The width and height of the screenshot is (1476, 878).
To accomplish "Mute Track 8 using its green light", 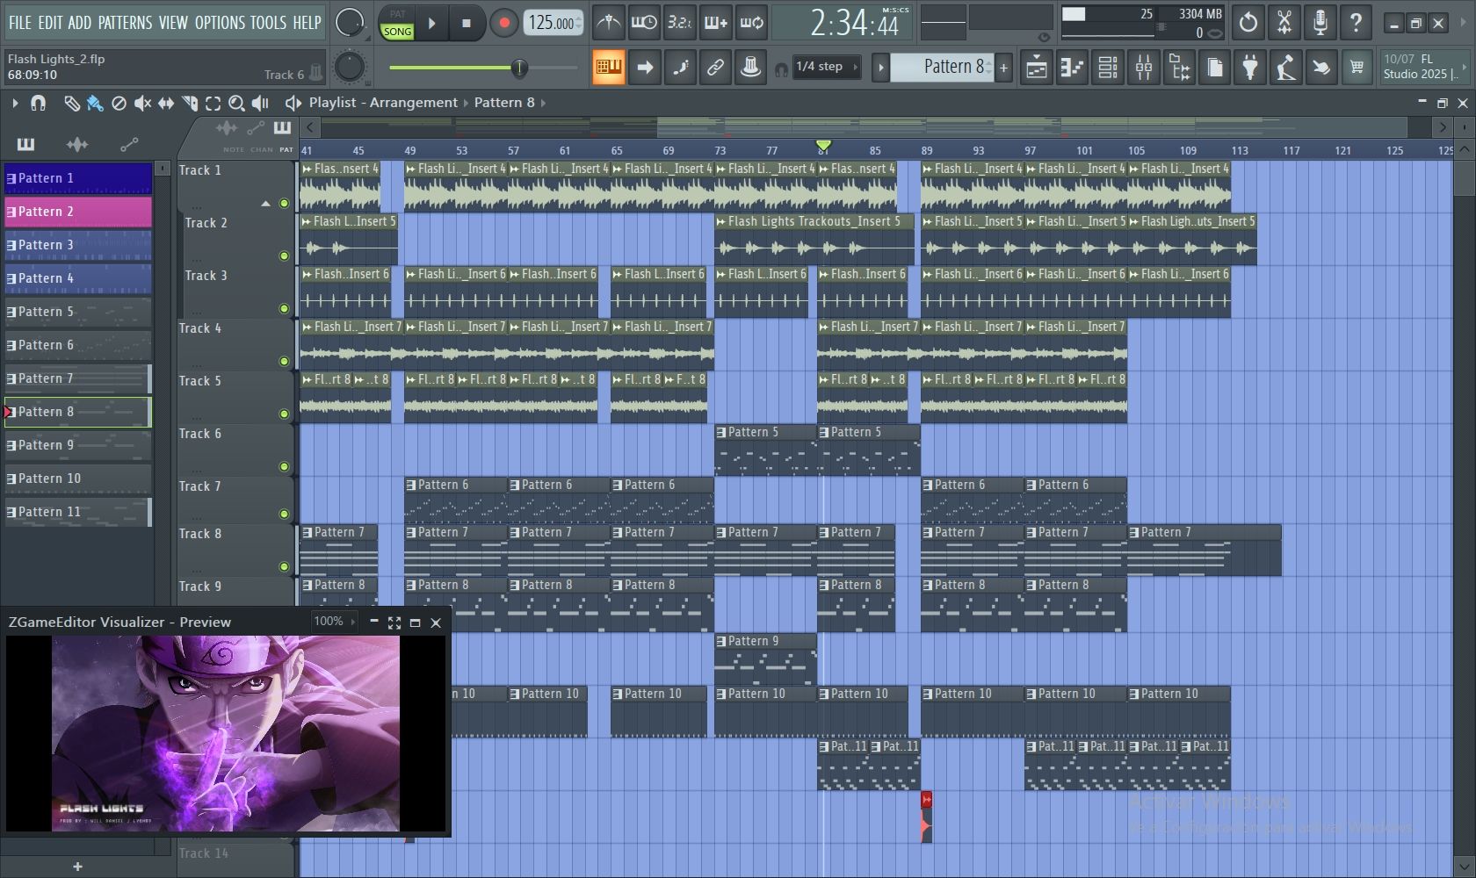I will click(x=284, y=566).
